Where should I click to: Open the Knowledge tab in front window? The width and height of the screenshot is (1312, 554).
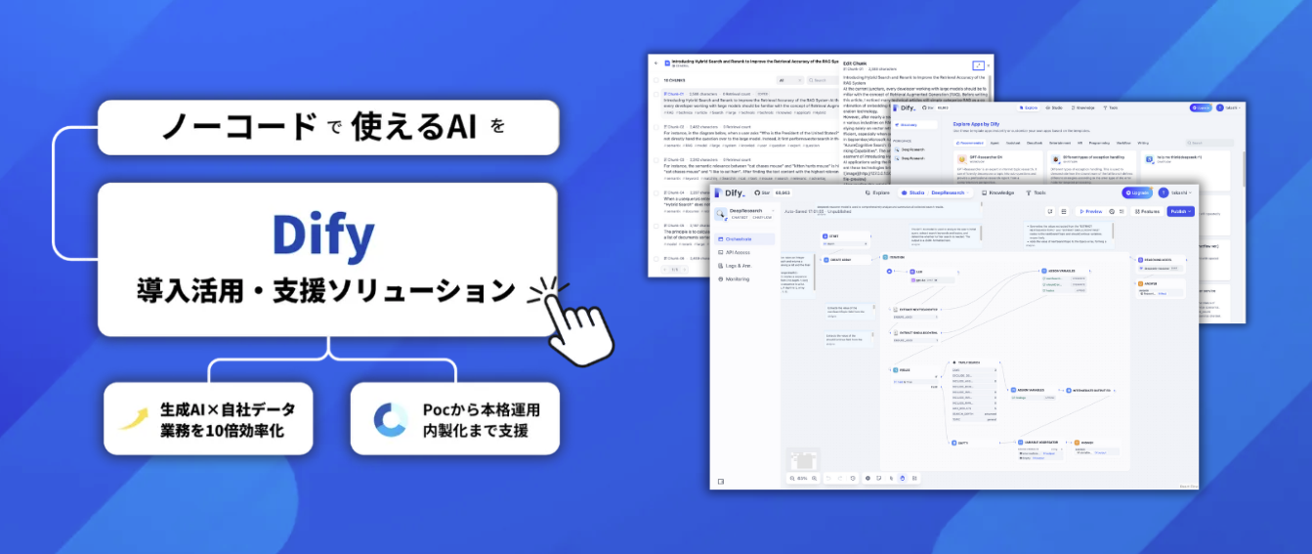(x=997, y=192)
